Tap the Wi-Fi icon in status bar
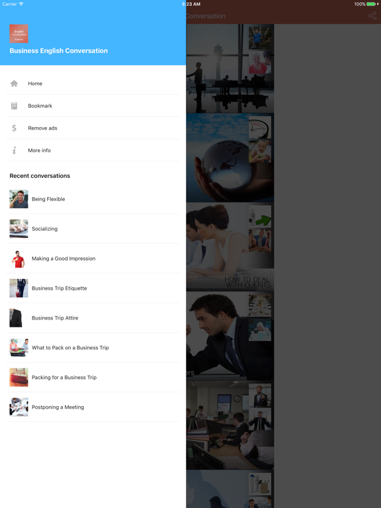This screenshot has height=508, width=381. point(21,4)
